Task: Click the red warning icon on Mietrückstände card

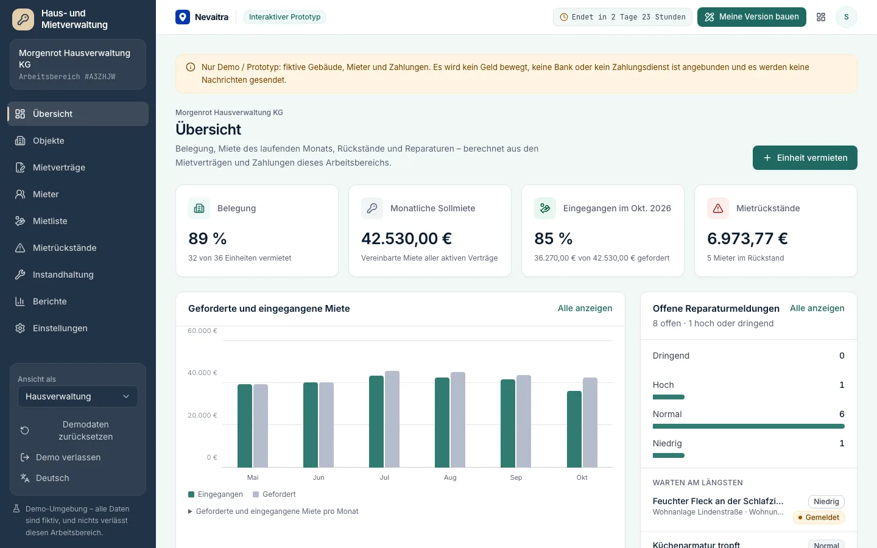Action: (718, 208)
